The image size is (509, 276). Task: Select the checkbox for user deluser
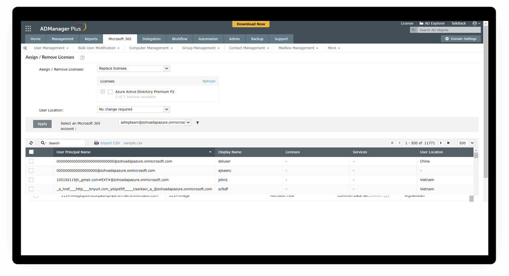[x=31, y=162]
